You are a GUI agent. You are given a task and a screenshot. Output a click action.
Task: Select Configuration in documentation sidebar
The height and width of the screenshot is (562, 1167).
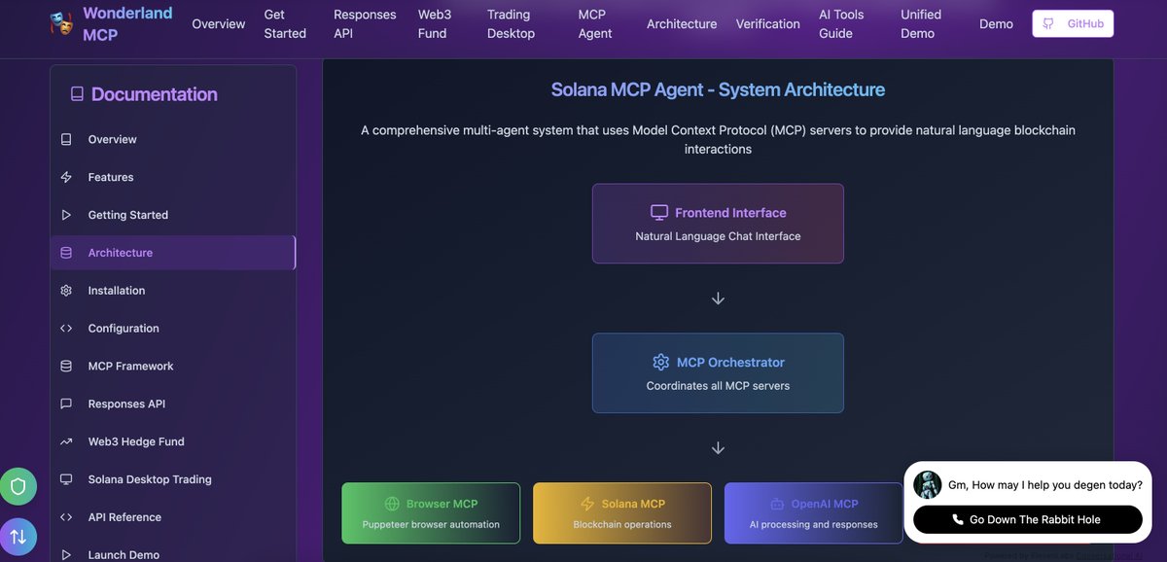click(173, 329)
